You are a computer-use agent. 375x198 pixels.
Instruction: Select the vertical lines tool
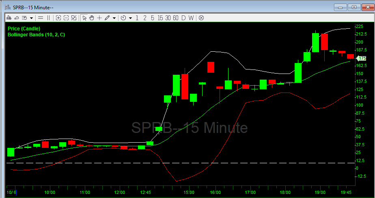(x=49, y=18)
